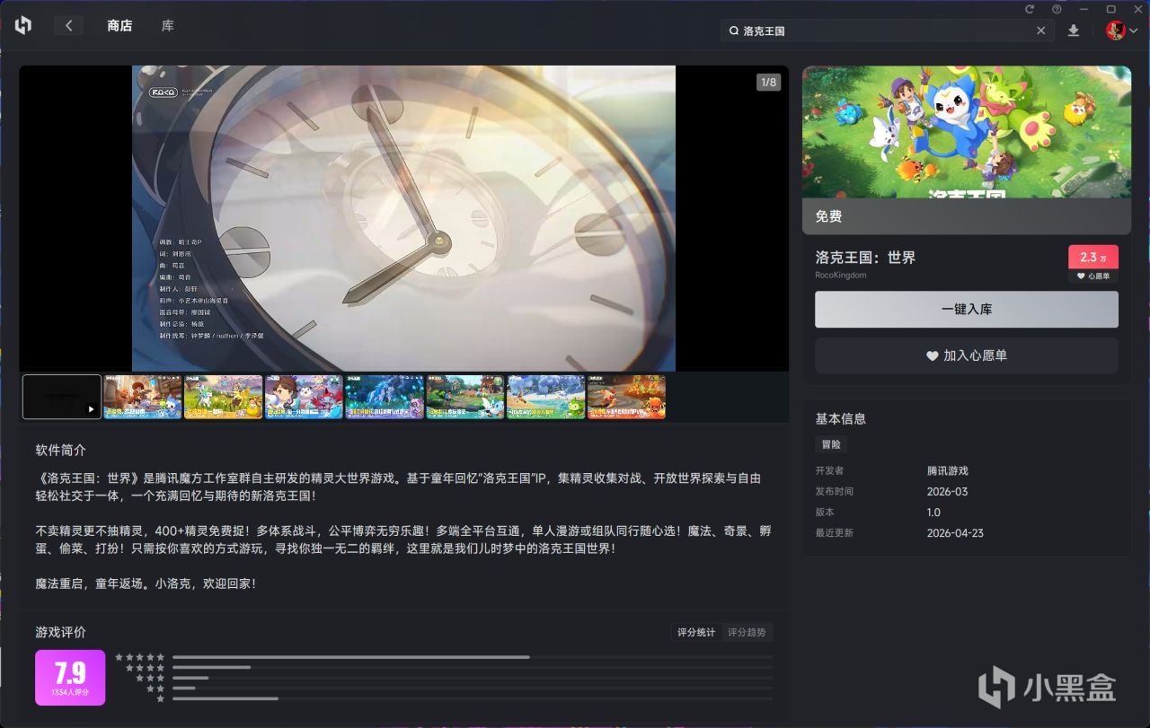Select the first video thumbnail with play icon

62,397
